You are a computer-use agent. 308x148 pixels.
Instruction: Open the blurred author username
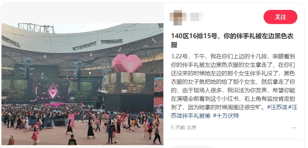[195, 17]
